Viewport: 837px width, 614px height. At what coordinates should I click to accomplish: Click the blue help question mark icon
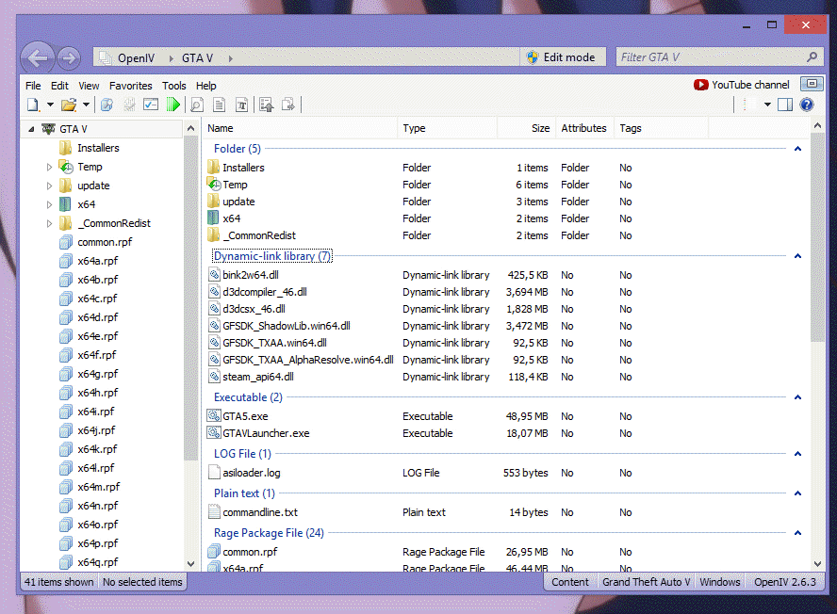[x=807, y=105]
